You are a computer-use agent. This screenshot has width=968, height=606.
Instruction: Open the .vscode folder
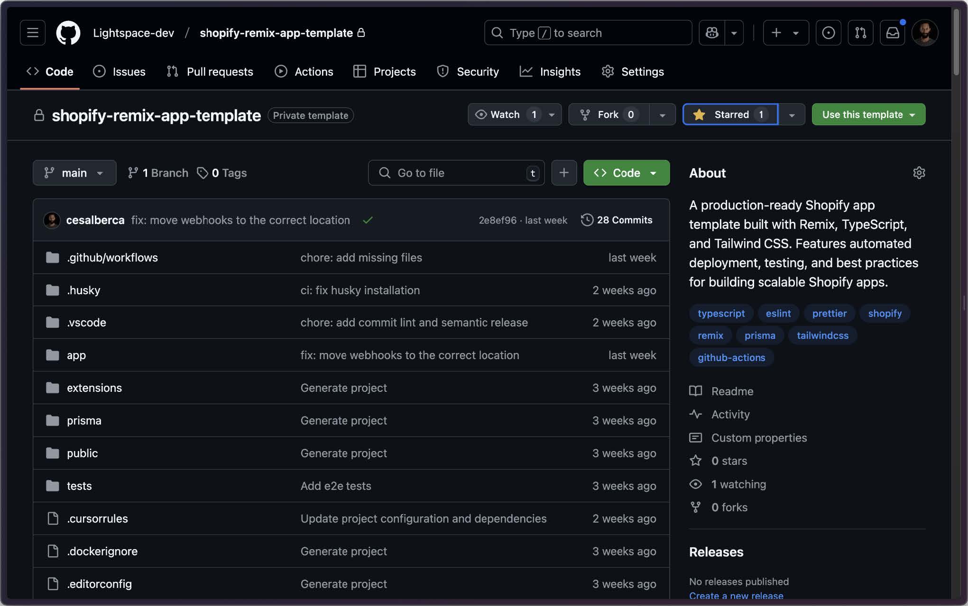[86, 323]
